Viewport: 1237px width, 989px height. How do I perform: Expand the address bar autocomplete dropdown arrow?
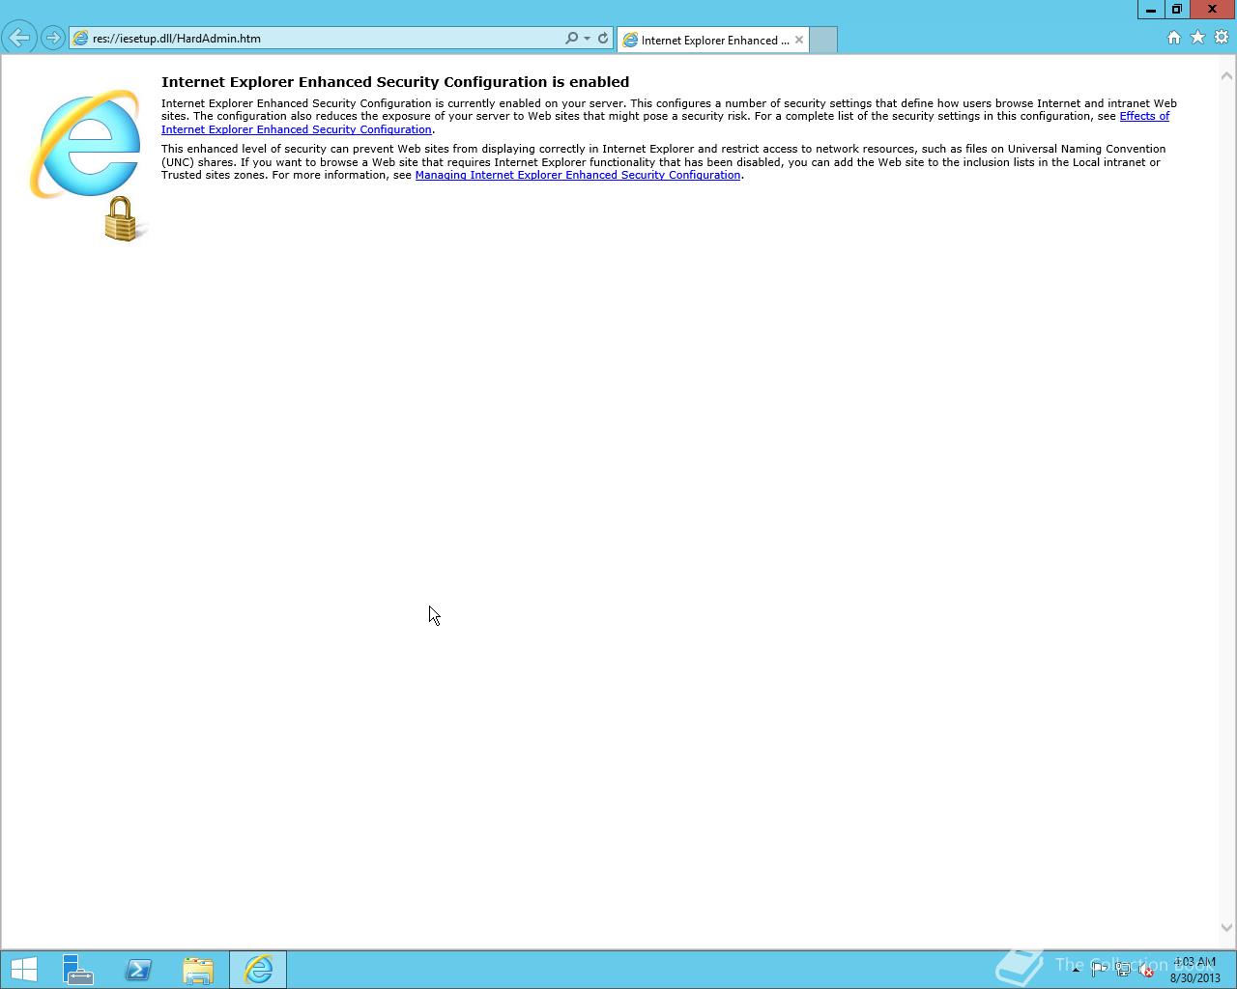[587, 39]
